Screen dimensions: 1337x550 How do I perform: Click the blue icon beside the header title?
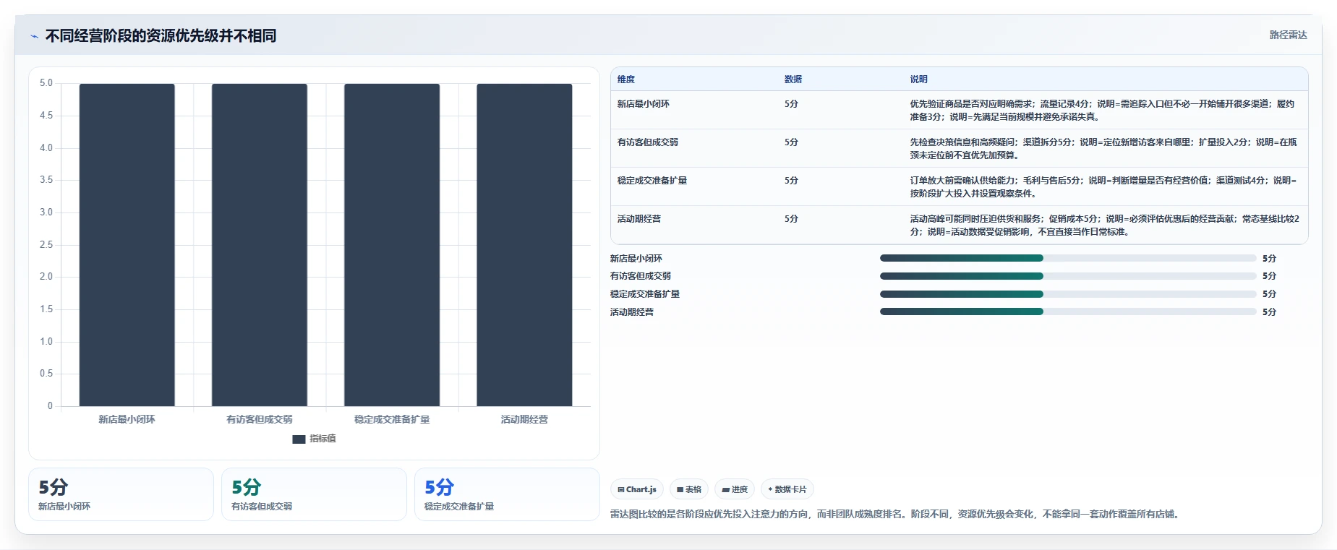pyautogui.click(x=34, y=36)
